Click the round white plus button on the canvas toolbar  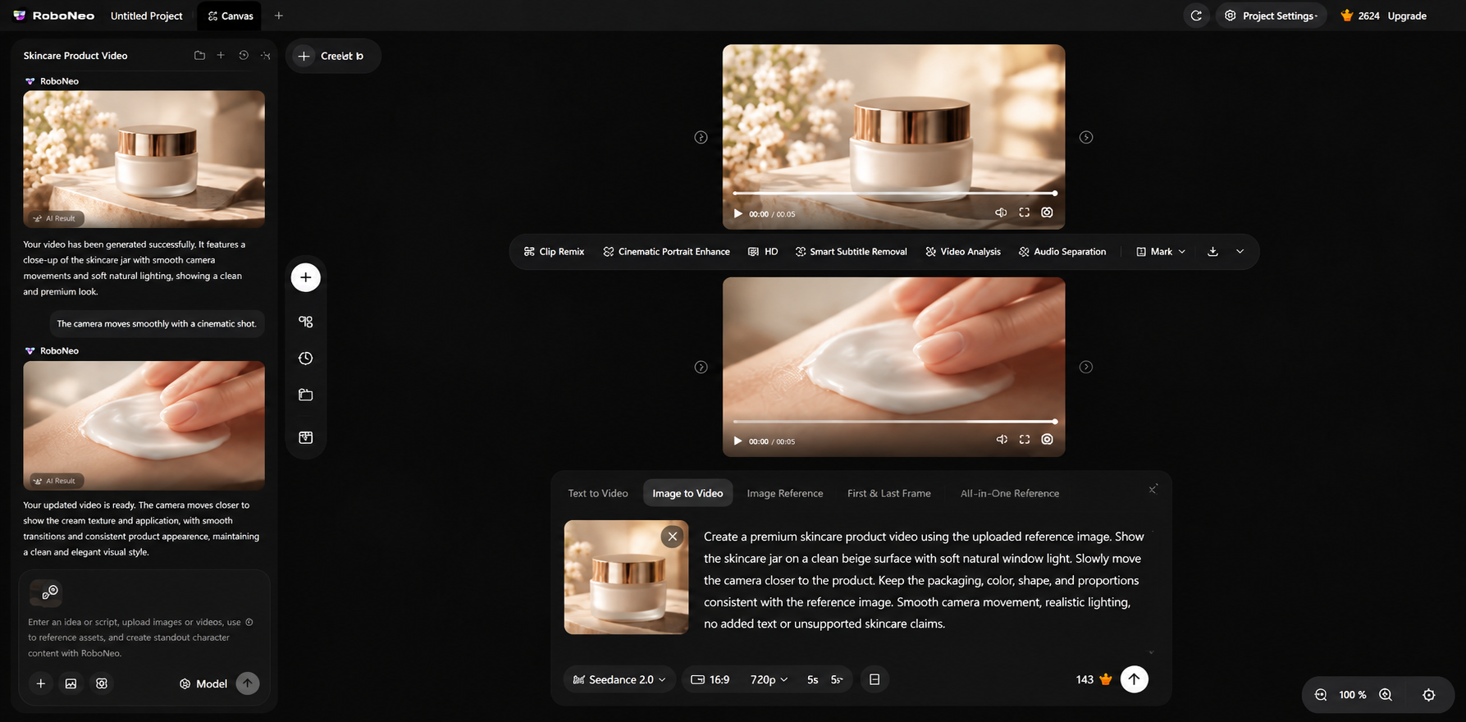[x=305, y=277]
